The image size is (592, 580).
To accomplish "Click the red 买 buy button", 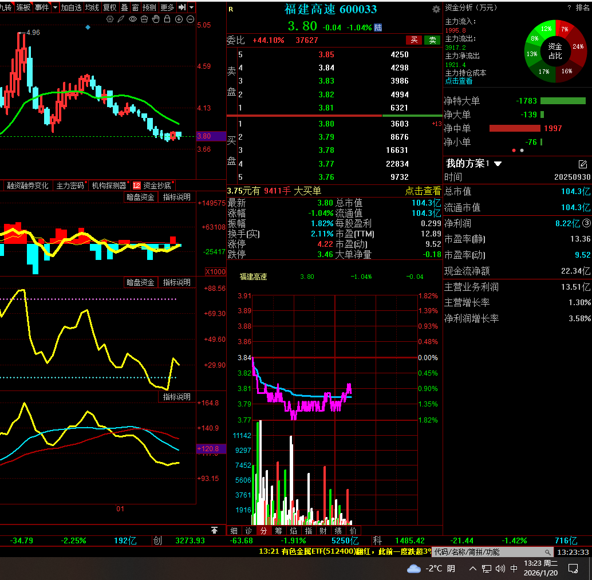I will (x=414, y=40).
